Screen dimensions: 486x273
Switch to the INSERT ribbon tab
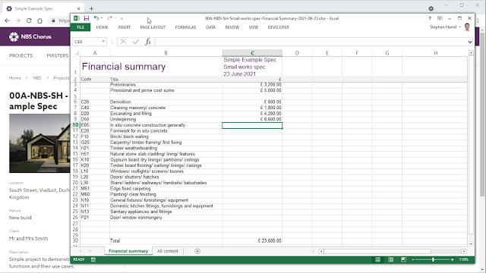coord(124,27)
